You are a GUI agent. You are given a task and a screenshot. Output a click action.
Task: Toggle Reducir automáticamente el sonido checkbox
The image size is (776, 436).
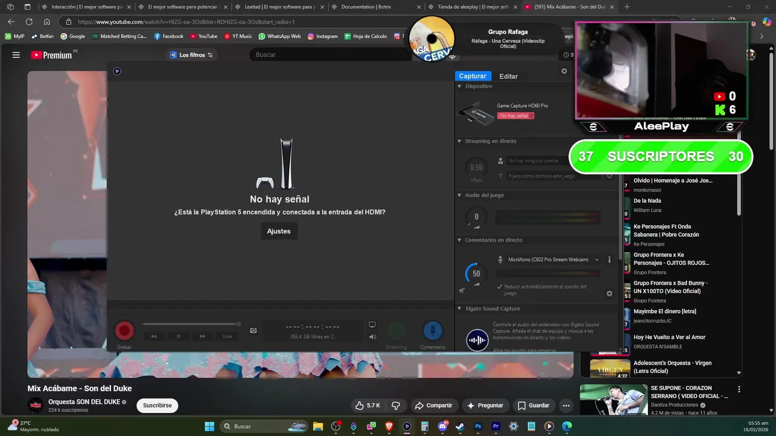(x=500, y=286)
